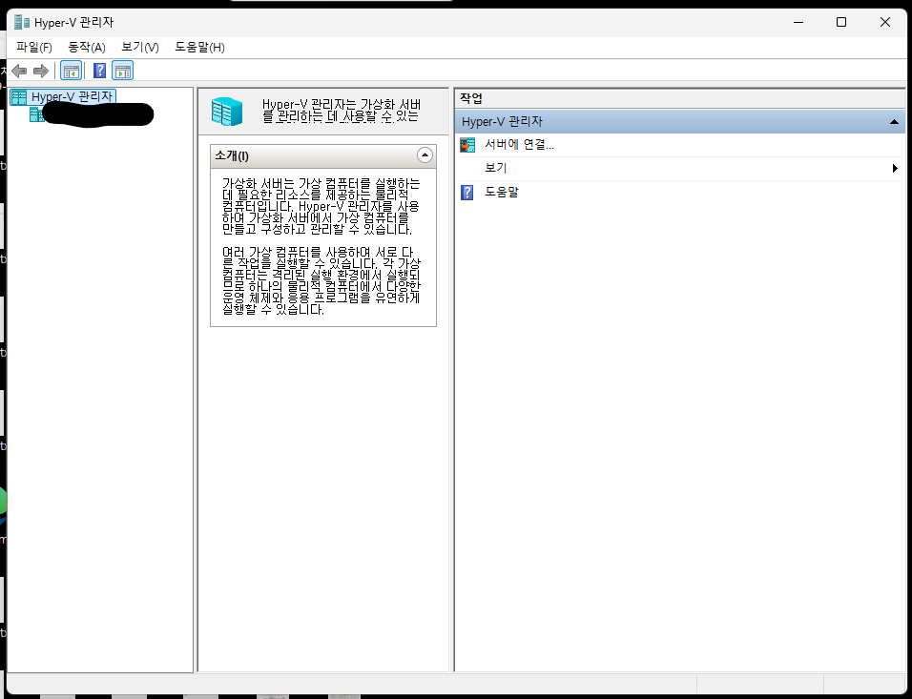
Task: Open the 동작(A) menu
Action: click(x=87, y=47)
